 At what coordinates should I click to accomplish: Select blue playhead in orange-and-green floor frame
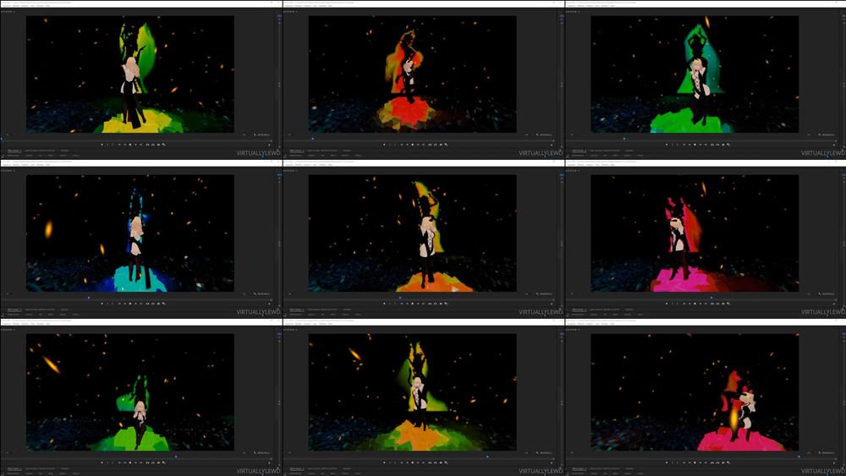(x=487, y=457)
